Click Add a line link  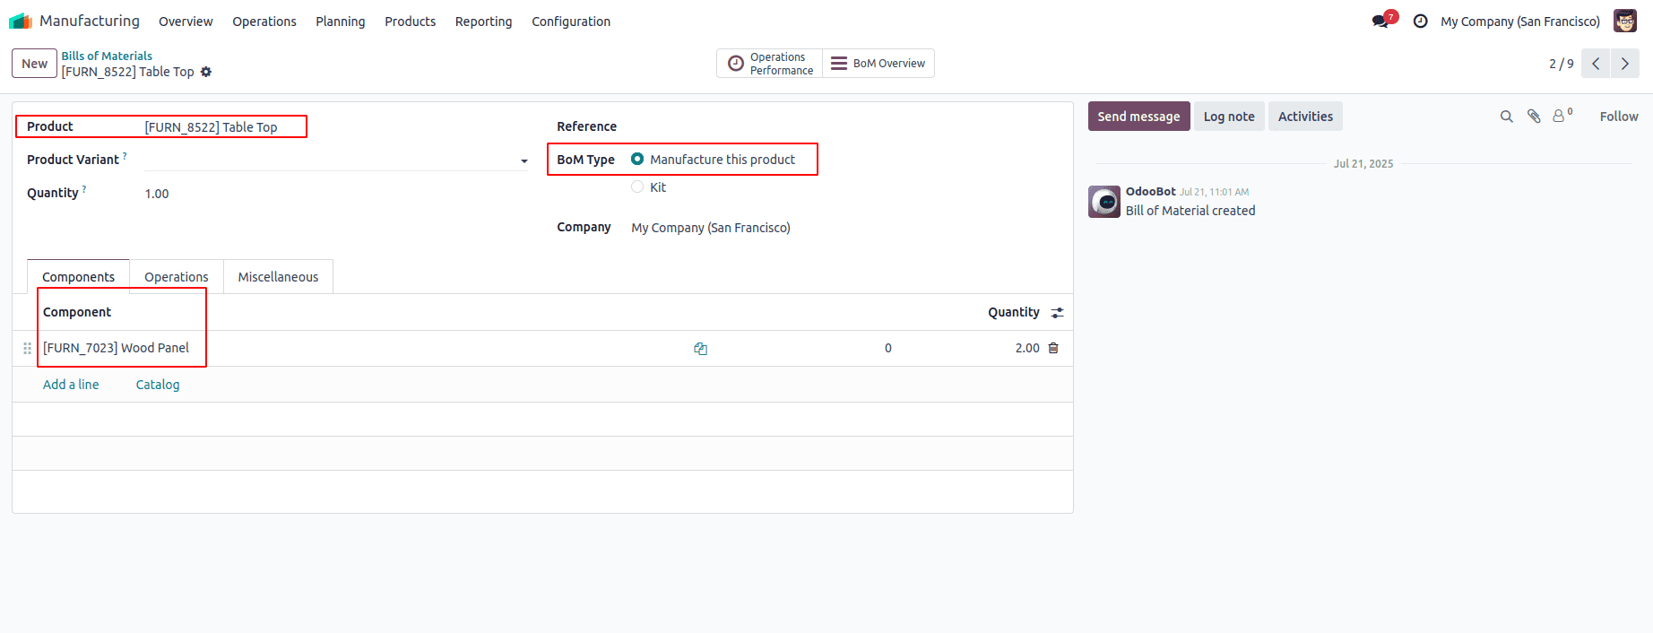(x=71, y=385)
